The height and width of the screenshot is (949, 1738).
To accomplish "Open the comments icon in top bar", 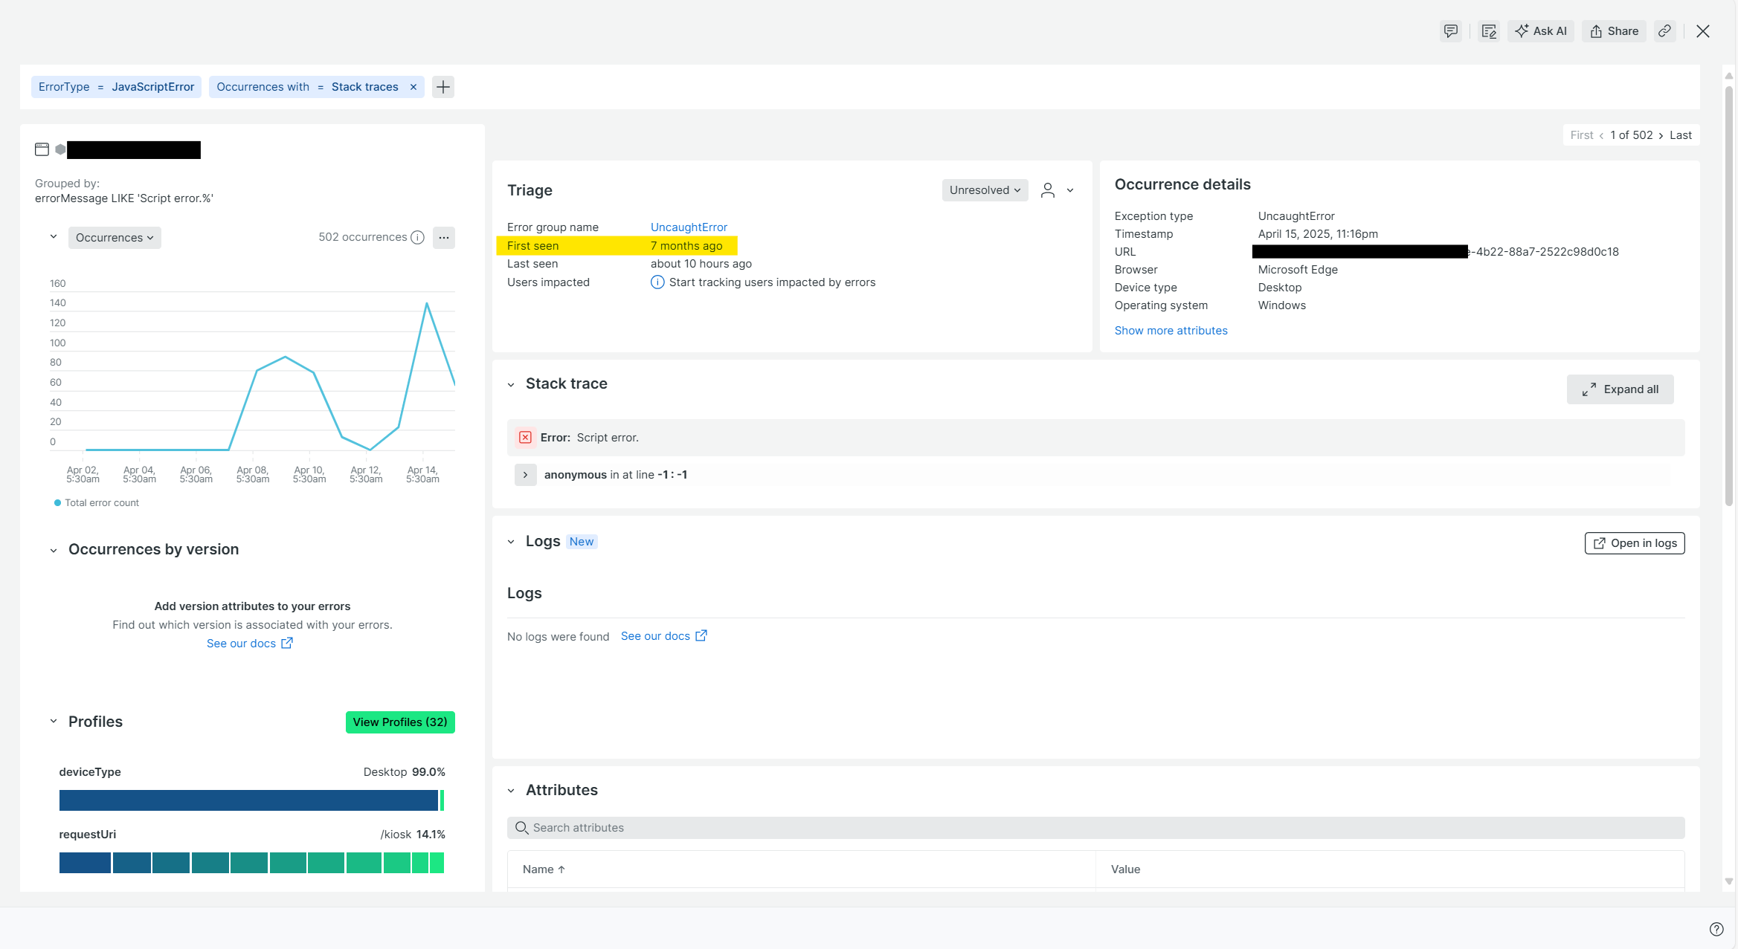I will (x=1450, y=31).
